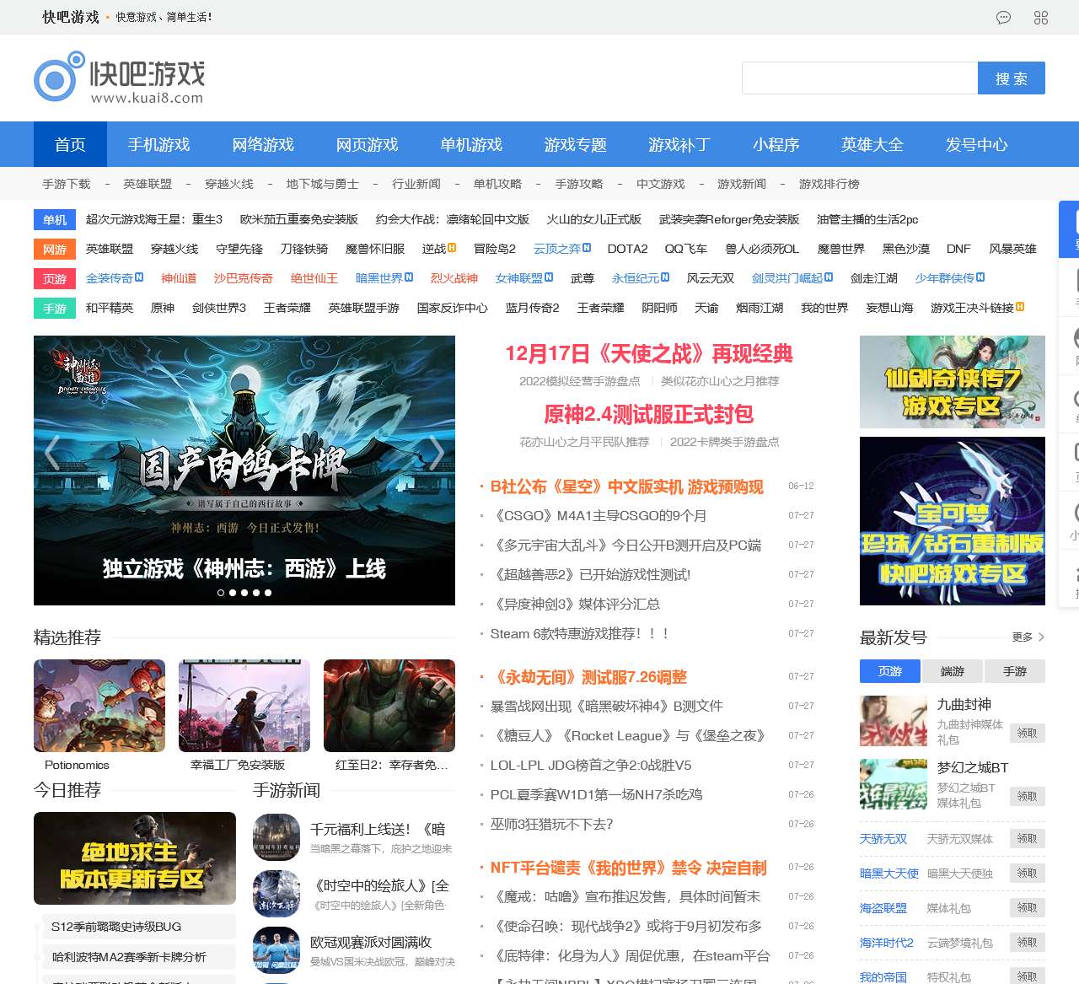Screen dimensions: 1079x984
Task: Open the 地下城与勇士 sub-navigation link
Action: (x=322, y=184)
